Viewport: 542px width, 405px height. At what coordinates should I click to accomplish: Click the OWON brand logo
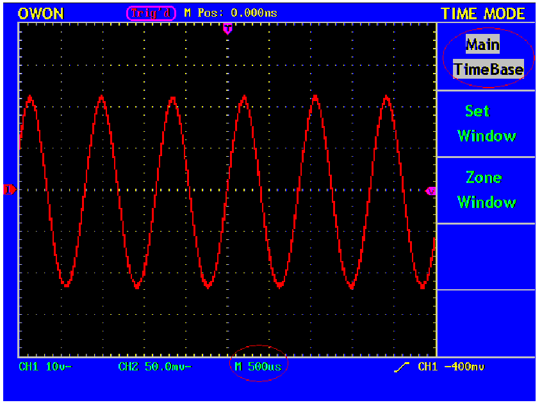click(x=41, y=14)
